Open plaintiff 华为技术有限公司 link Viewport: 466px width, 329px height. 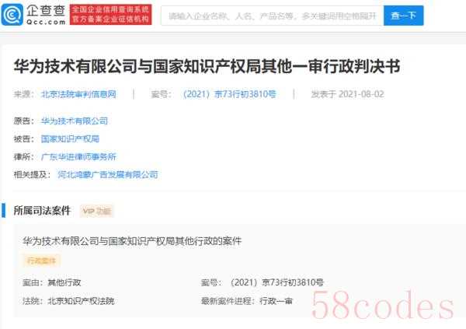(x=75, y=121)
